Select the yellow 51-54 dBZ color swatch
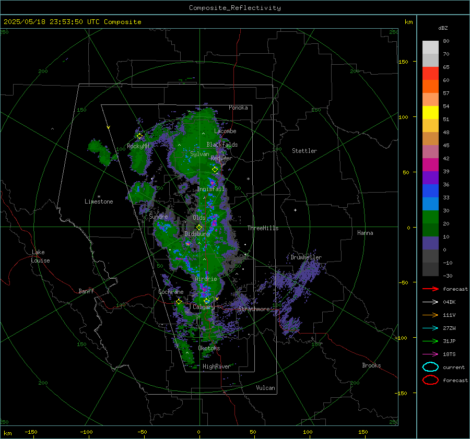The image size is (470, 439). (x=430, y=113)
